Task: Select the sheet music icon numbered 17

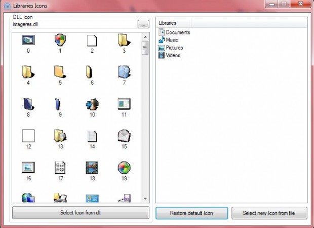Action: click(60, 168)
